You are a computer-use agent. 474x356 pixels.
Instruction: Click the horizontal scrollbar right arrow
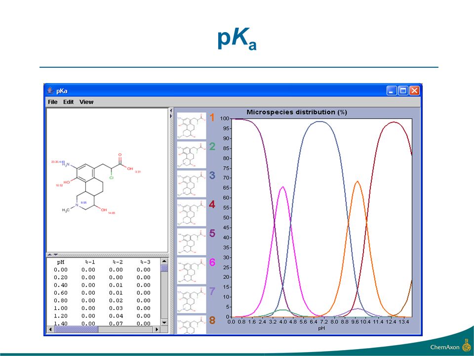point(157,329)
